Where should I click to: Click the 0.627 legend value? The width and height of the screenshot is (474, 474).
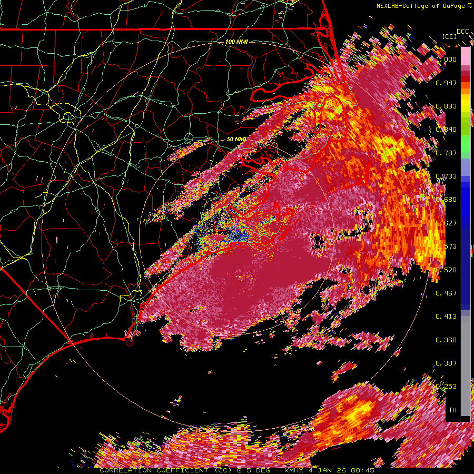(x=446, y=223)
